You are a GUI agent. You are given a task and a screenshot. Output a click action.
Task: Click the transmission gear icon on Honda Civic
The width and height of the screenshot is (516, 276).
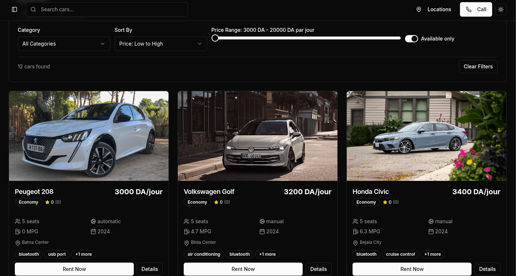[x=431, y=221]
